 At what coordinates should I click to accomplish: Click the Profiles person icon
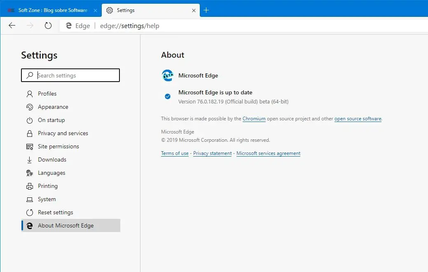pos(30,94)
